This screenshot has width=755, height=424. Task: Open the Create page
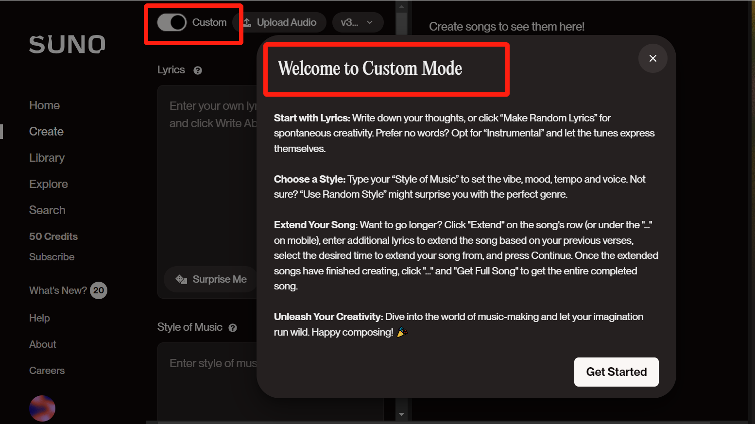46,132
